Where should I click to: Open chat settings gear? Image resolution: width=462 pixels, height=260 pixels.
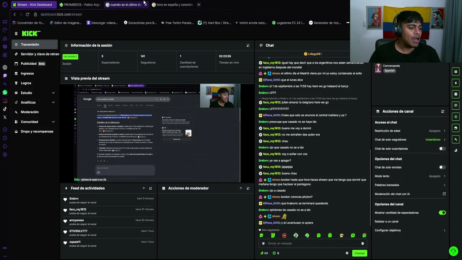click(x=347, y=253)
